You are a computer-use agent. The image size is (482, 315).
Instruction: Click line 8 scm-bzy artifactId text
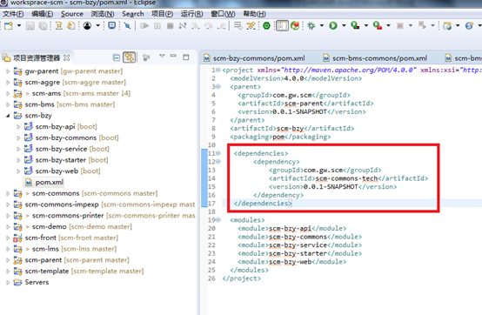click(291, 128)
